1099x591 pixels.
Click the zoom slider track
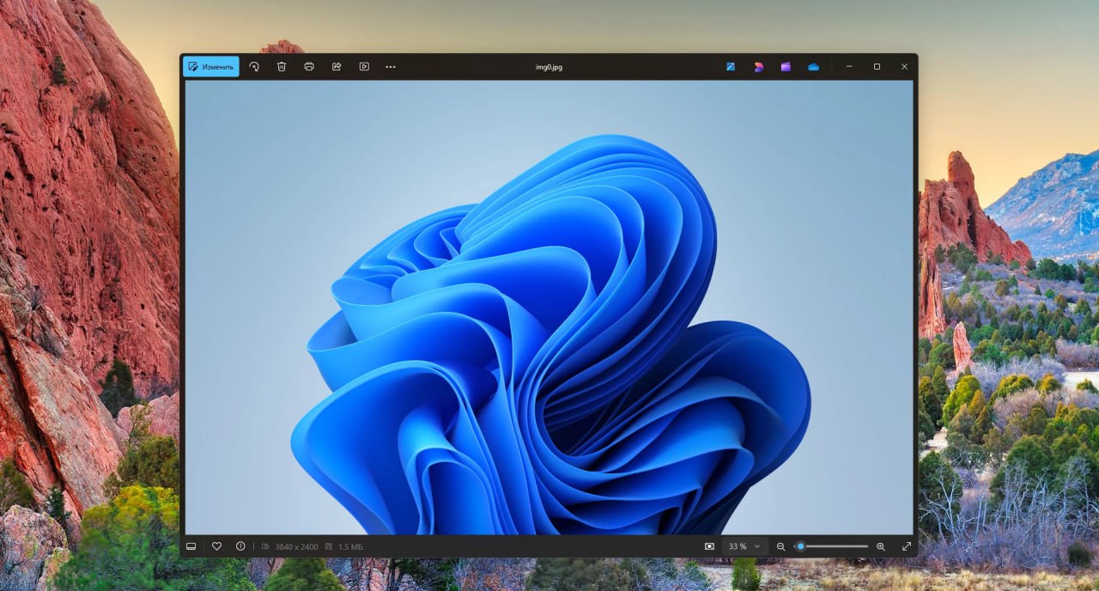837,546
